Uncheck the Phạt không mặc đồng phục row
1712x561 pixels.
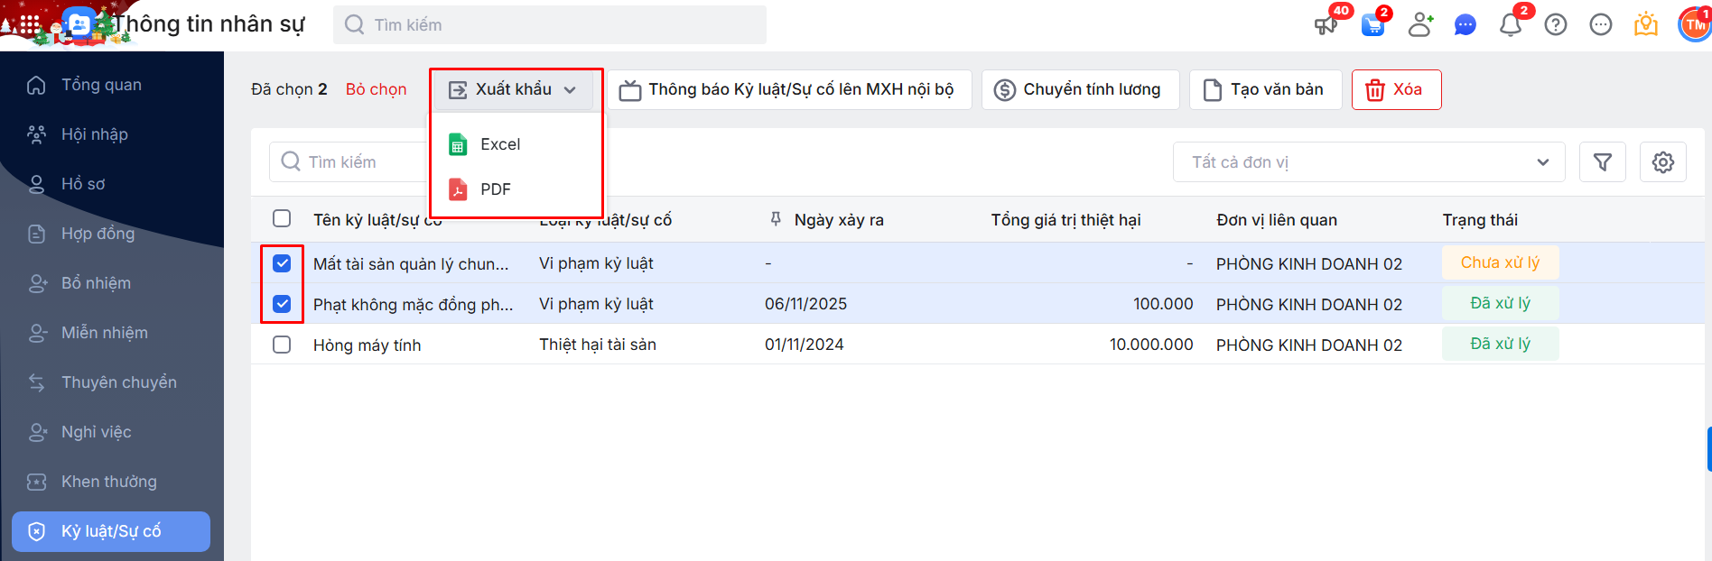pyautogui.click(x=282, y=304)
